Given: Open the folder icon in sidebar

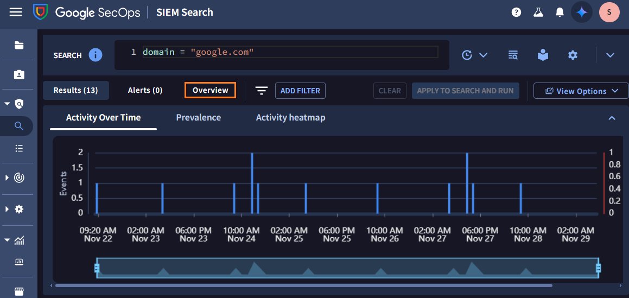Looking at the screenshot, I should [19, 45].
